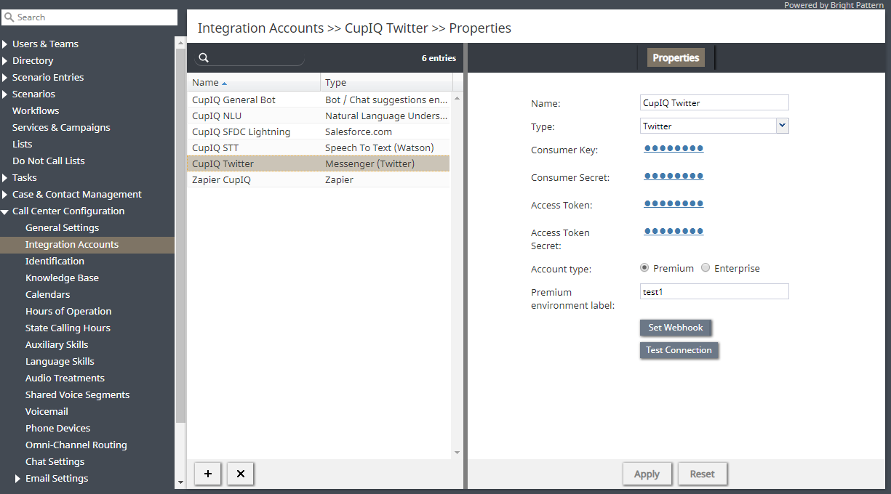This screenshot has width=891, height=494.
Task: Click the Reset button
Action: tap(702, 474)
